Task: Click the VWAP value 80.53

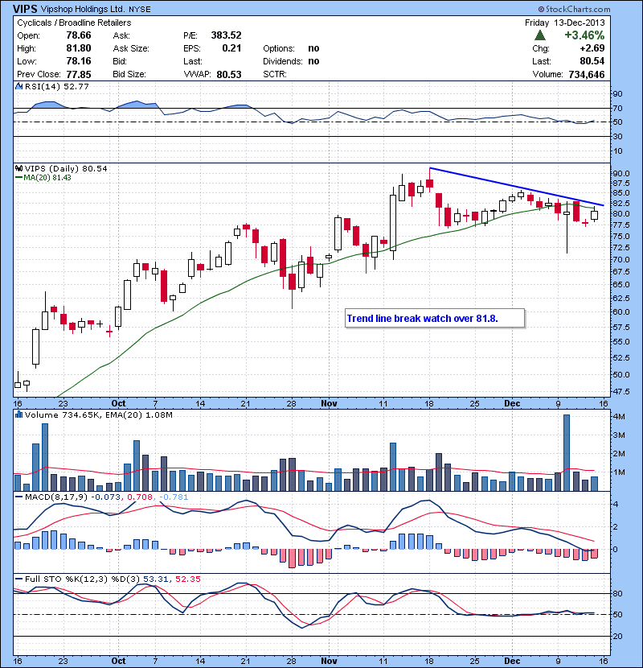Action: tap(229, 75)
